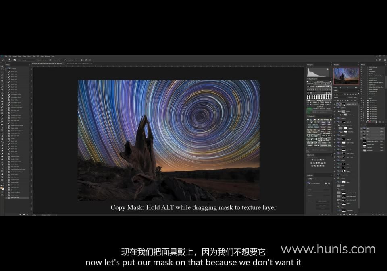Expand the Frequency Separation group

tap(337, 125)
